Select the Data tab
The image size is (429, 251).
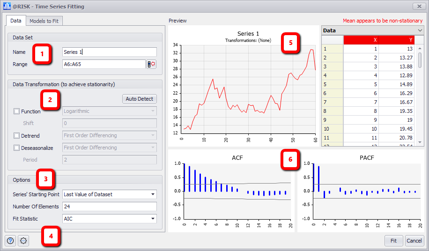pos(16,21)
